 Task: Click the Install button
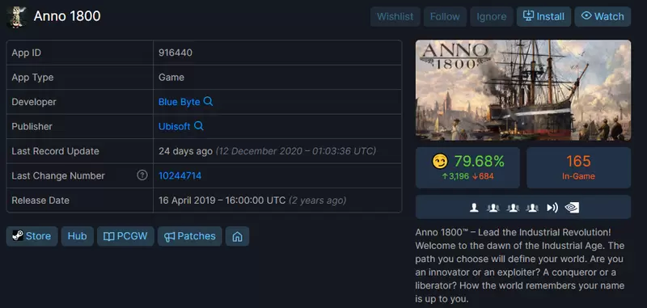(x=543, y=16)
